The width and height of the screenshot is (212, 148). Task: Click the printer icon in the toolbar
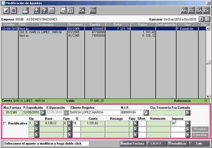tap(25, 10)
